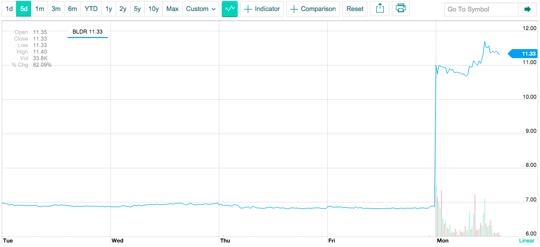Image resolution: width=540 pixels, height=247 pixels.
Task: Select the 5d range tab
Action: pyautogui.click(x=24, y=9)
